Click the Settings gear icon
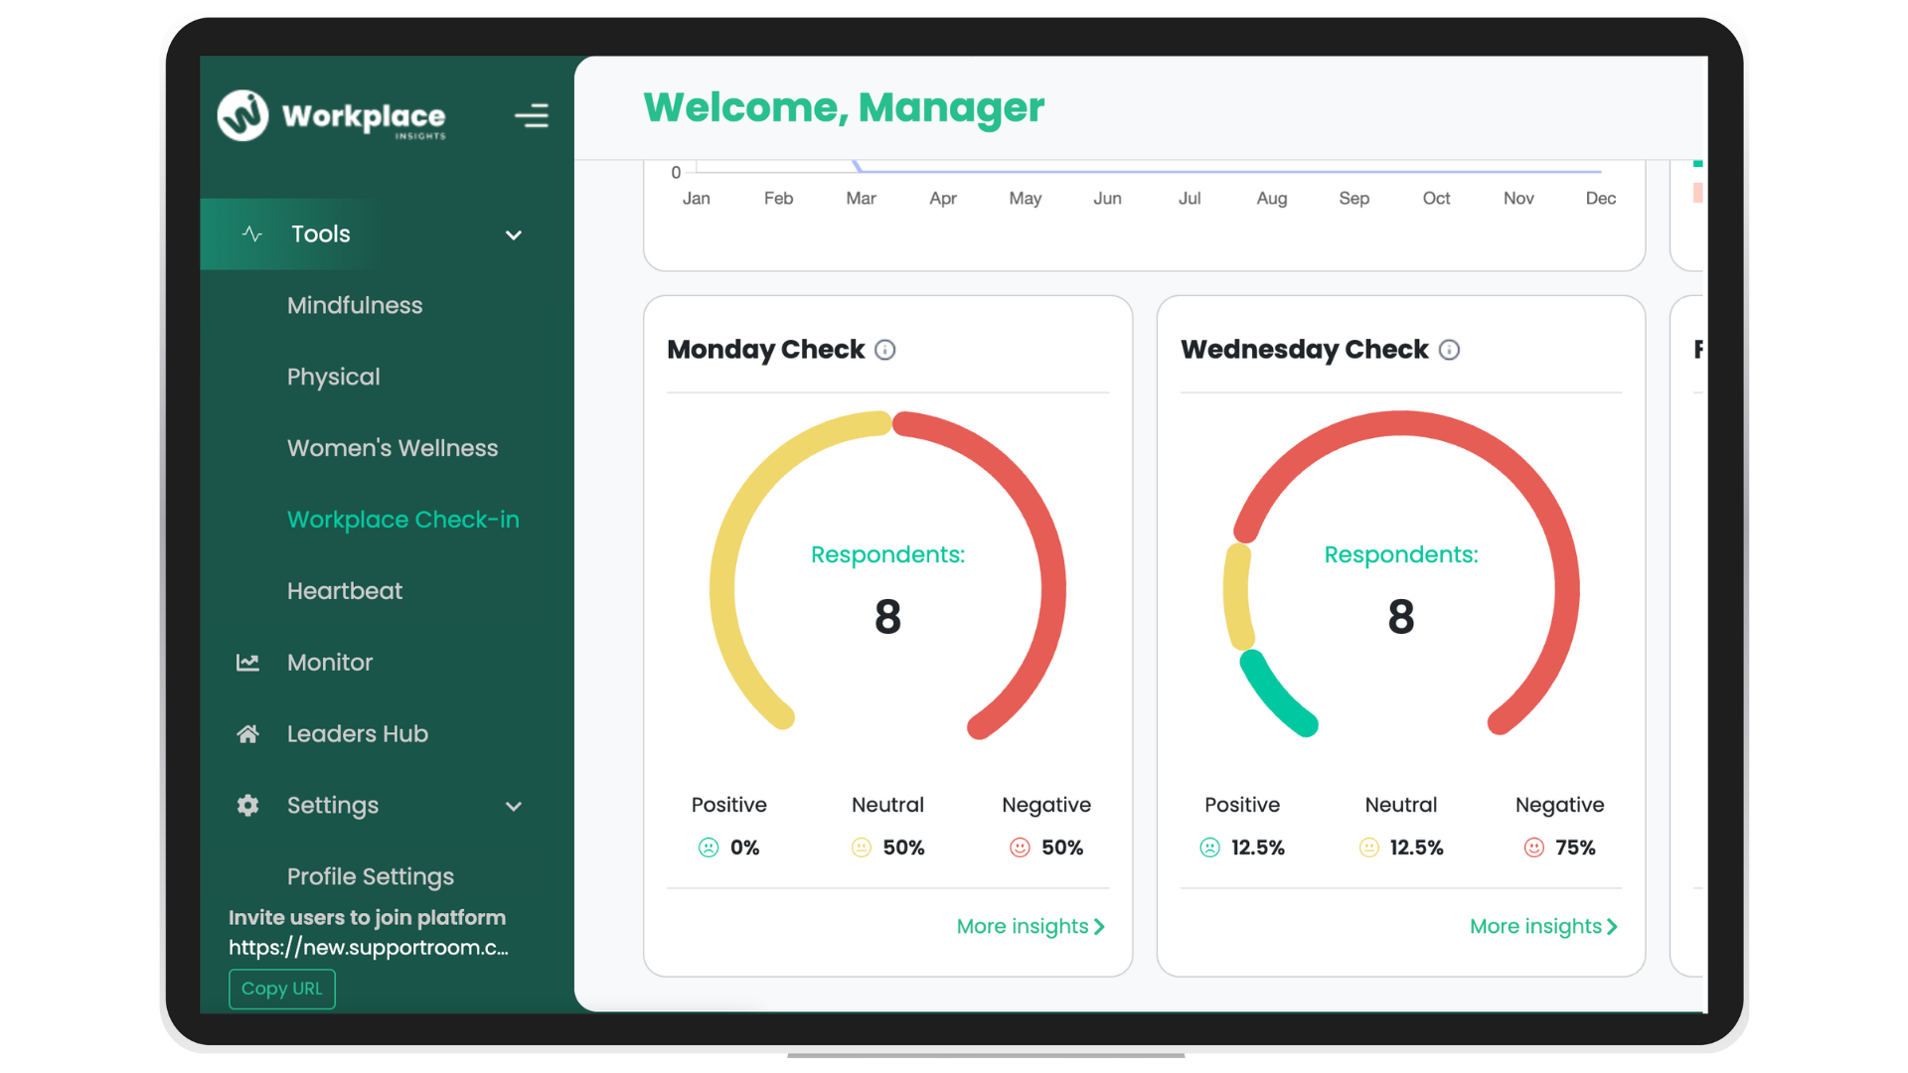This screenshot has height=1073, width=1908. pyautogui.click(x=247, y=806)
